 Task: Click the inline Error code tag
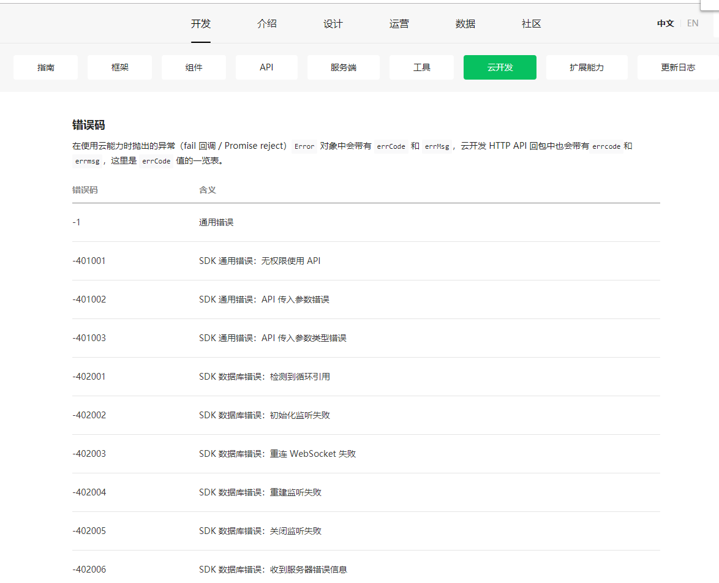click(x=304, y=146)
